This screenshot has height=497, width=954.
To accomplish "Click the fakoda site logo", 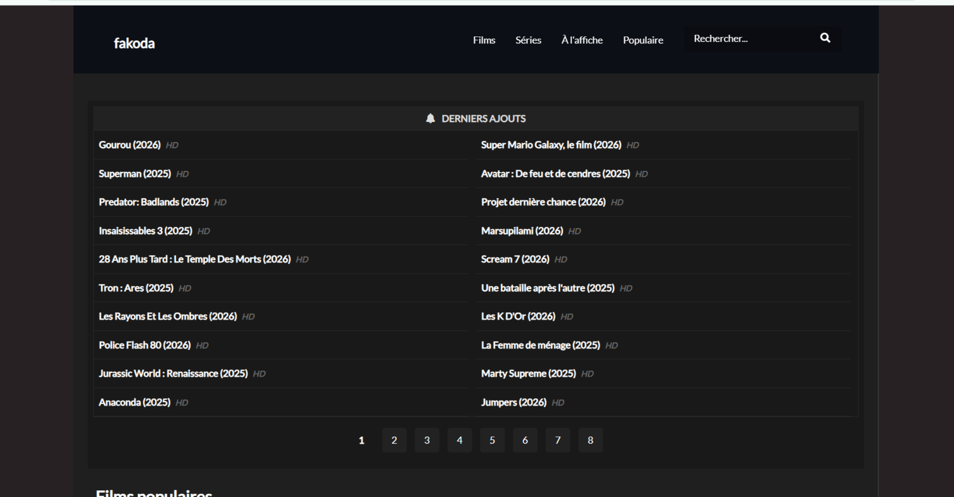I will [134, 43].
